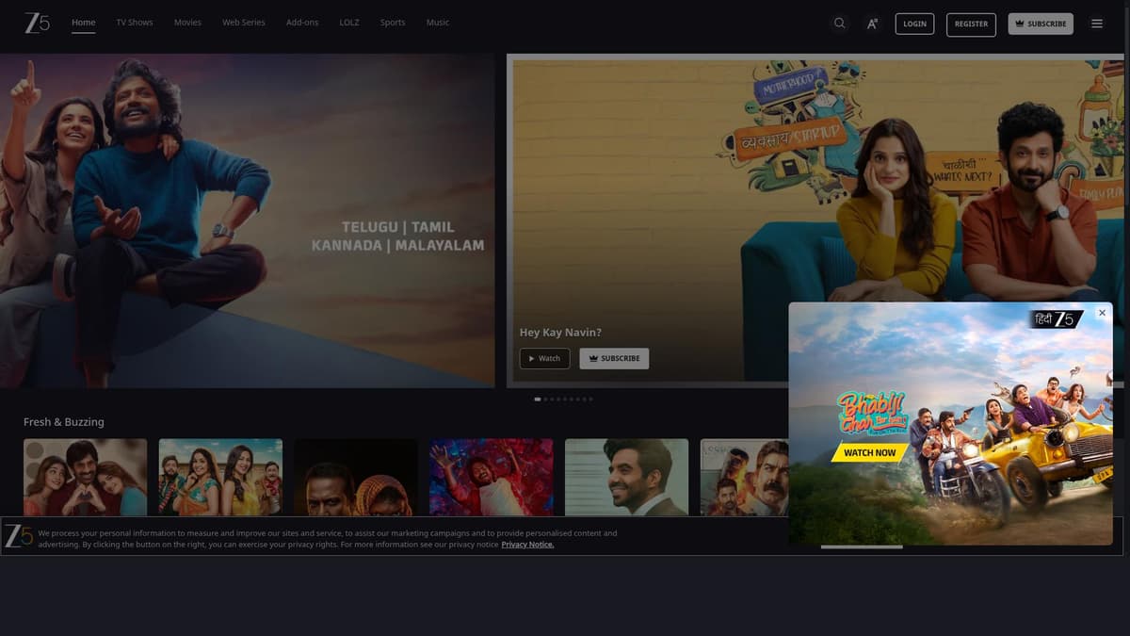Click Watch button for Hey Kay Navin
This screenshot has width=1130, height=636.
(x=544, y=358)
